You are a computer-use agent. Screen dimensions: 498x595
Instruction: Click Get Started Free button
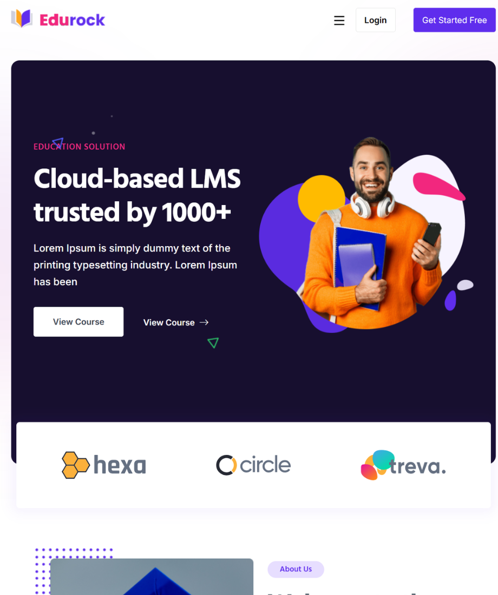click(x=454, y=20)
